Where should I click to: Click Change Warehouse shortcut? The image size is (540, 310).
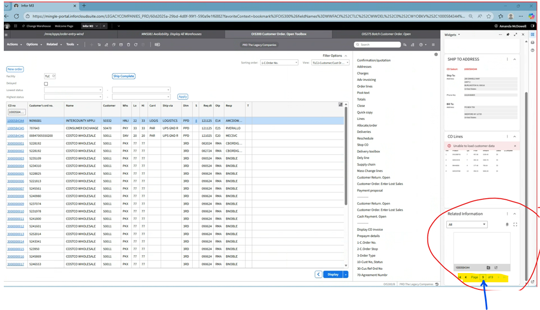coord(37,26)
